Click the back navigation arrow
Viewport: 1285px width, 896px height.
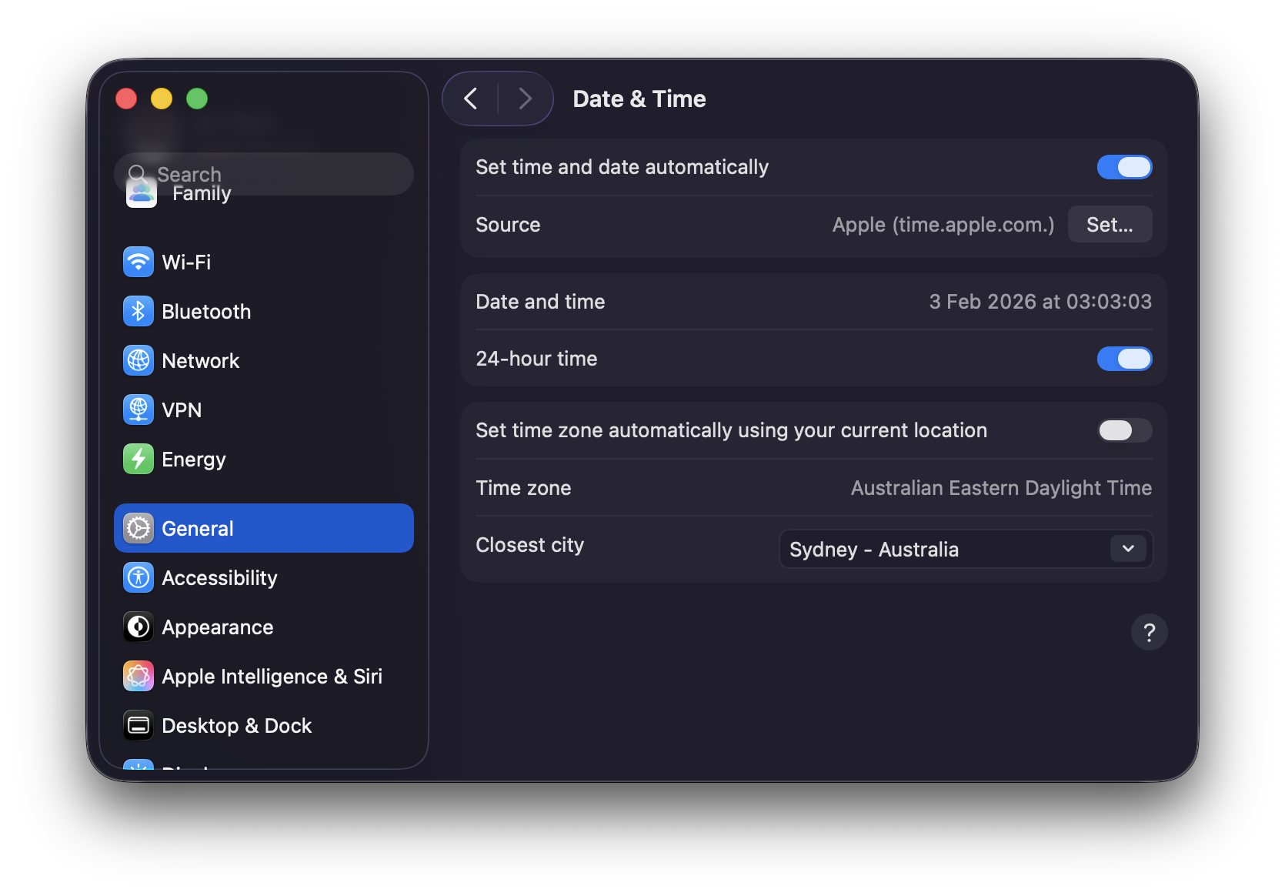tap(471, 99)
